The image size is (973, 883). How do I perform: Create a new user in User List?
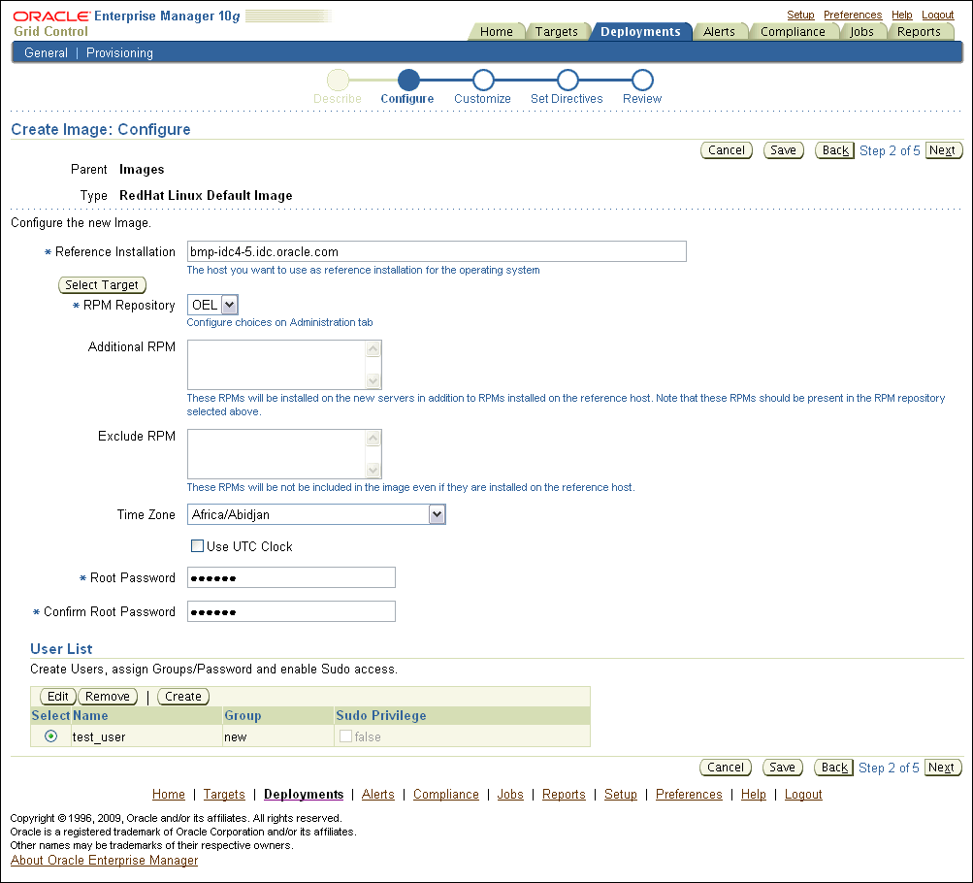click(x=182, y=696)
